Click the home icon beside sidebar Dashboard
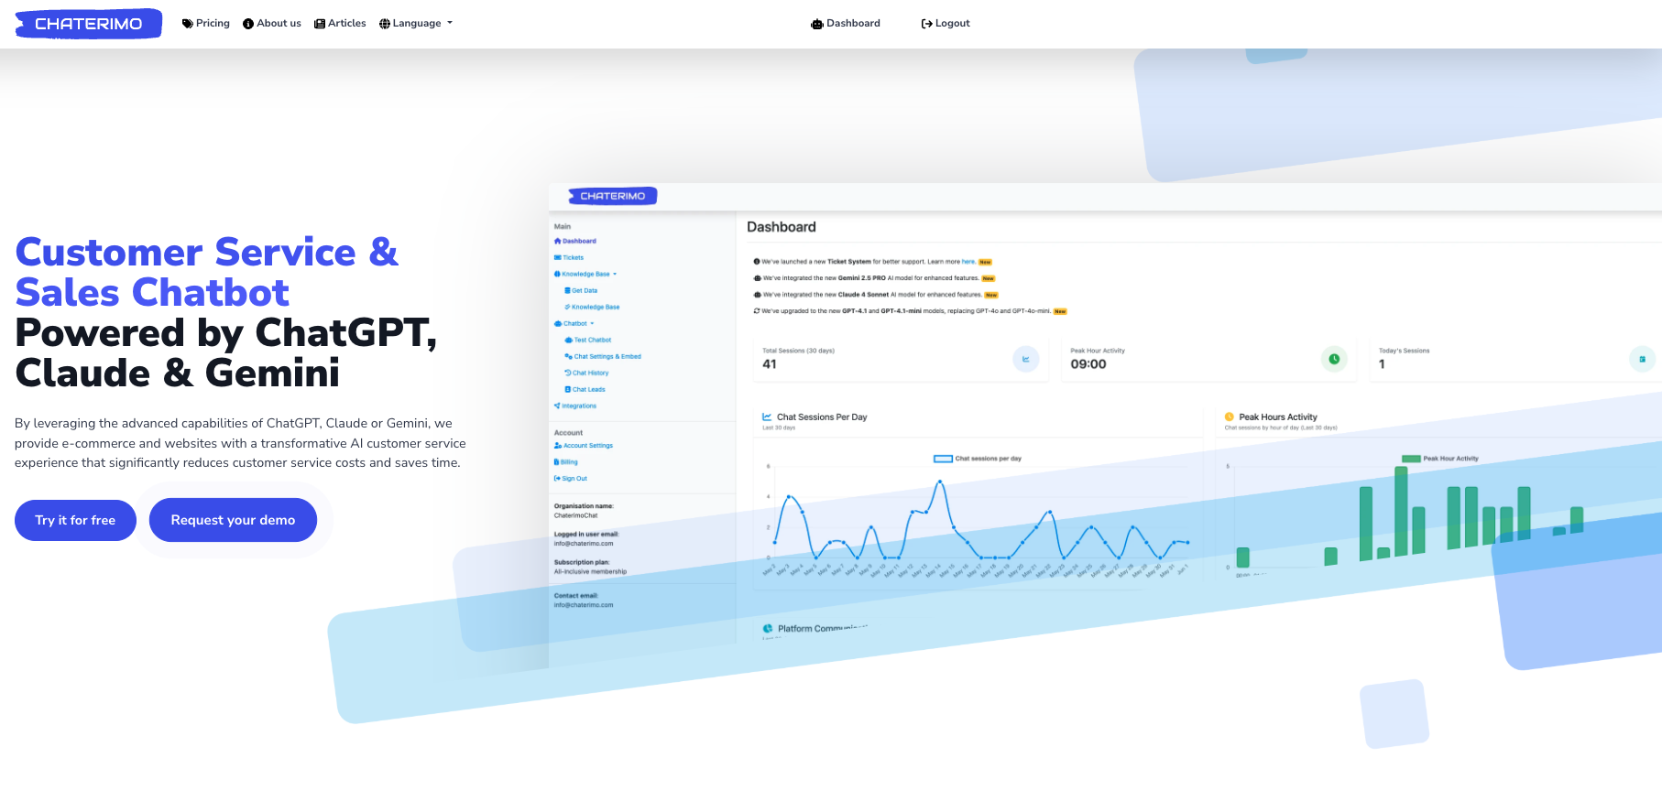Viewport: 1662px width, 801px height. click(x=557, y=242)
